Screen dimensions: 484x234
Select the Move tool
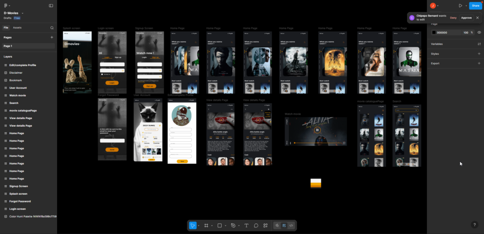click(x=193, y=225)
